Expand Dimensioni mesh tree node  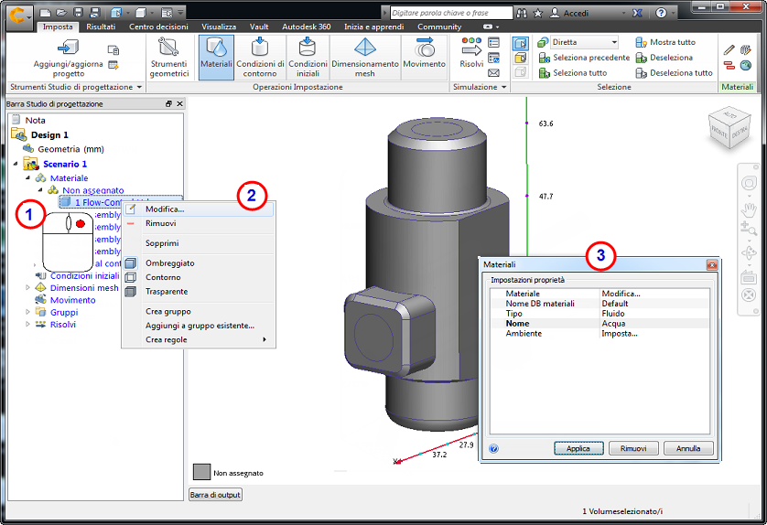(x=27, y=288)
